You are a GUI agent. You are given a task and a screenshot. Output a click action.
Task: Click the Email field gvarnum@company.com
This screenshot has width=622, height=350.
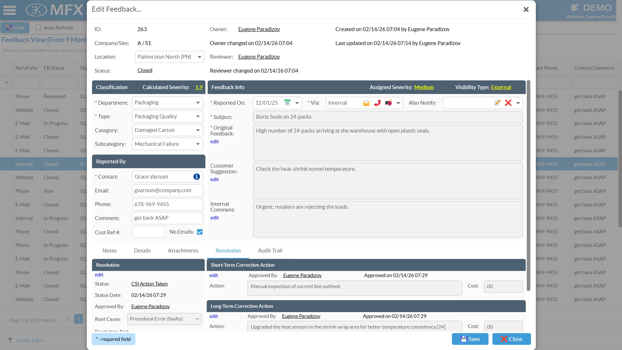tap(167, 191)
